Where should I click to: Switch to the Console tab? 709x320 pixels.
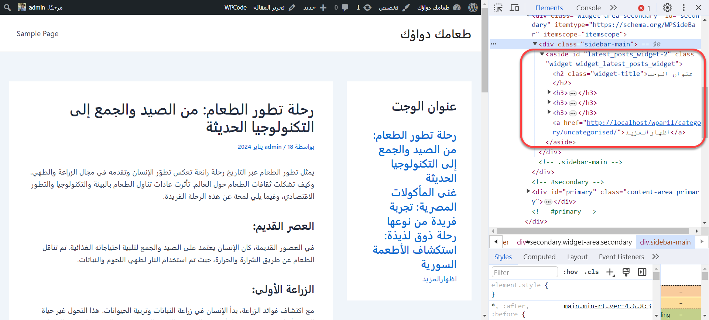[x=588, y=8]
